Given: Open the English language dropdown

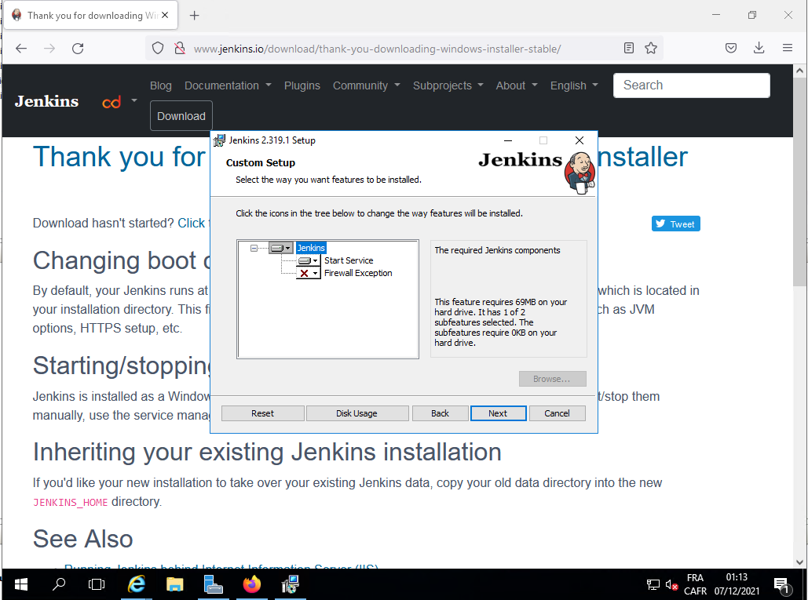Looking at the screenshot, I should click(x=574, y=85).
